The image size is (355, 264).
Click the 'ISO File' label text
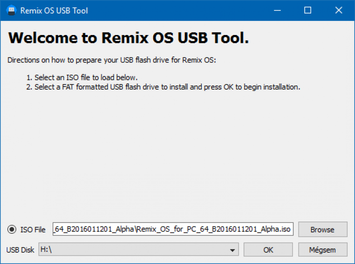(x=33, y=229)
